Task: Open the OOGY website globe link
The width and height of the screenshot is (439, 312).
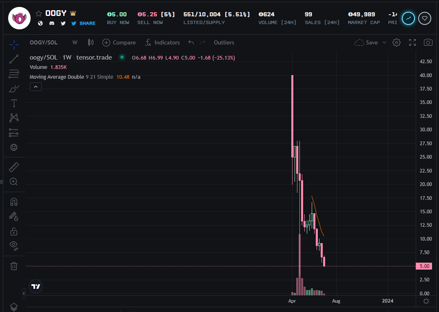Action: pyautogui.click(x=40, y=23)
